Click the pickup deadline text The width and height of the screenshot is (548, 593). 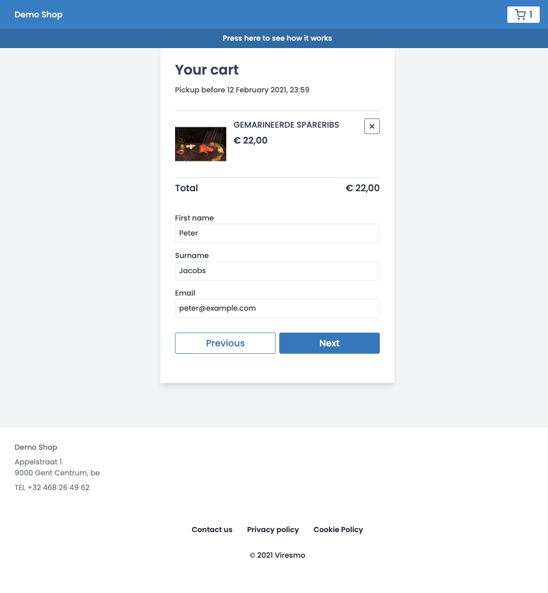pyautogui.click(x=242, y=90)
